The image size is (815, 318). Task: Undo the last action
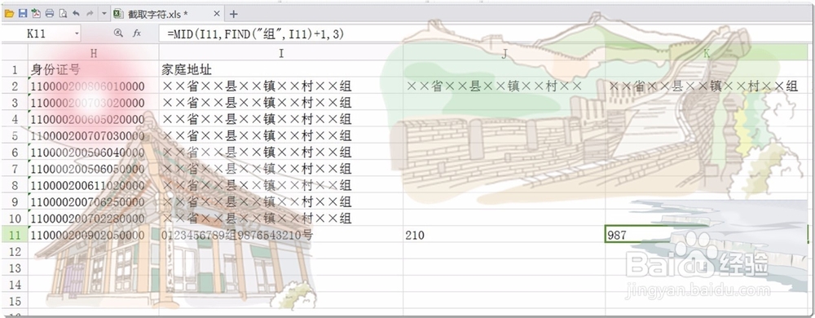(77, 14)
